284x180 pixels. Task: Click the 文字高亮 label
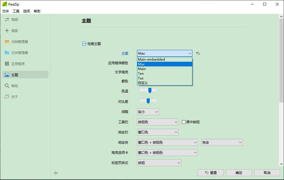tap(121, 72)
